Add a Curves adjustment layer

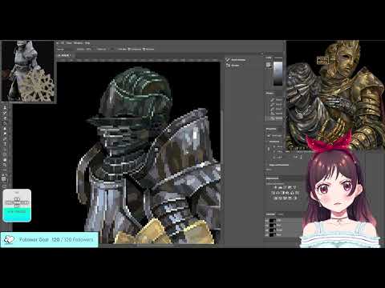pyautogui.click(x=285, y=187)
